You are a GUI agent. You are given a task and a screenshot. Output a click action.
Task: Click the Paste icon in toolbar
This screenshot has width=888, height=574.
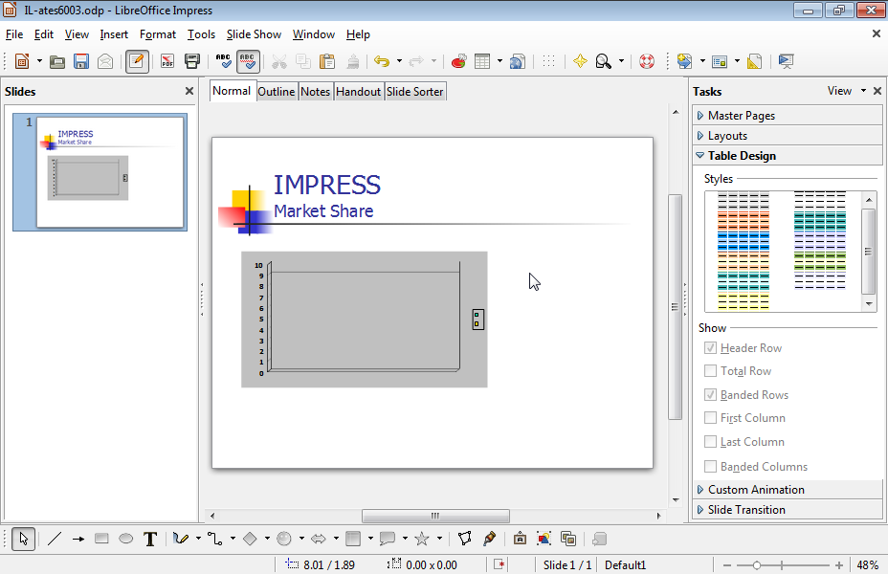327,61
